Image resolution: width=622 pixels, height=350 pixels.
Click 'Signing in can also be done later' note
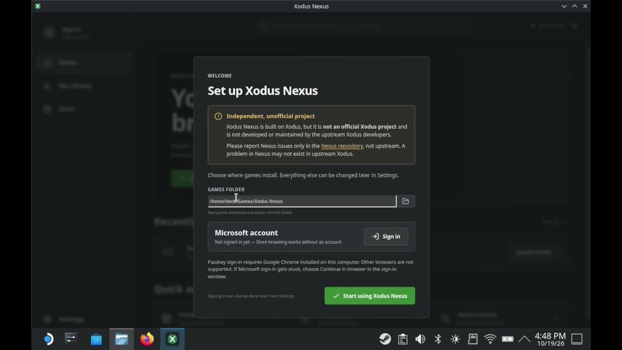(251, 296)
